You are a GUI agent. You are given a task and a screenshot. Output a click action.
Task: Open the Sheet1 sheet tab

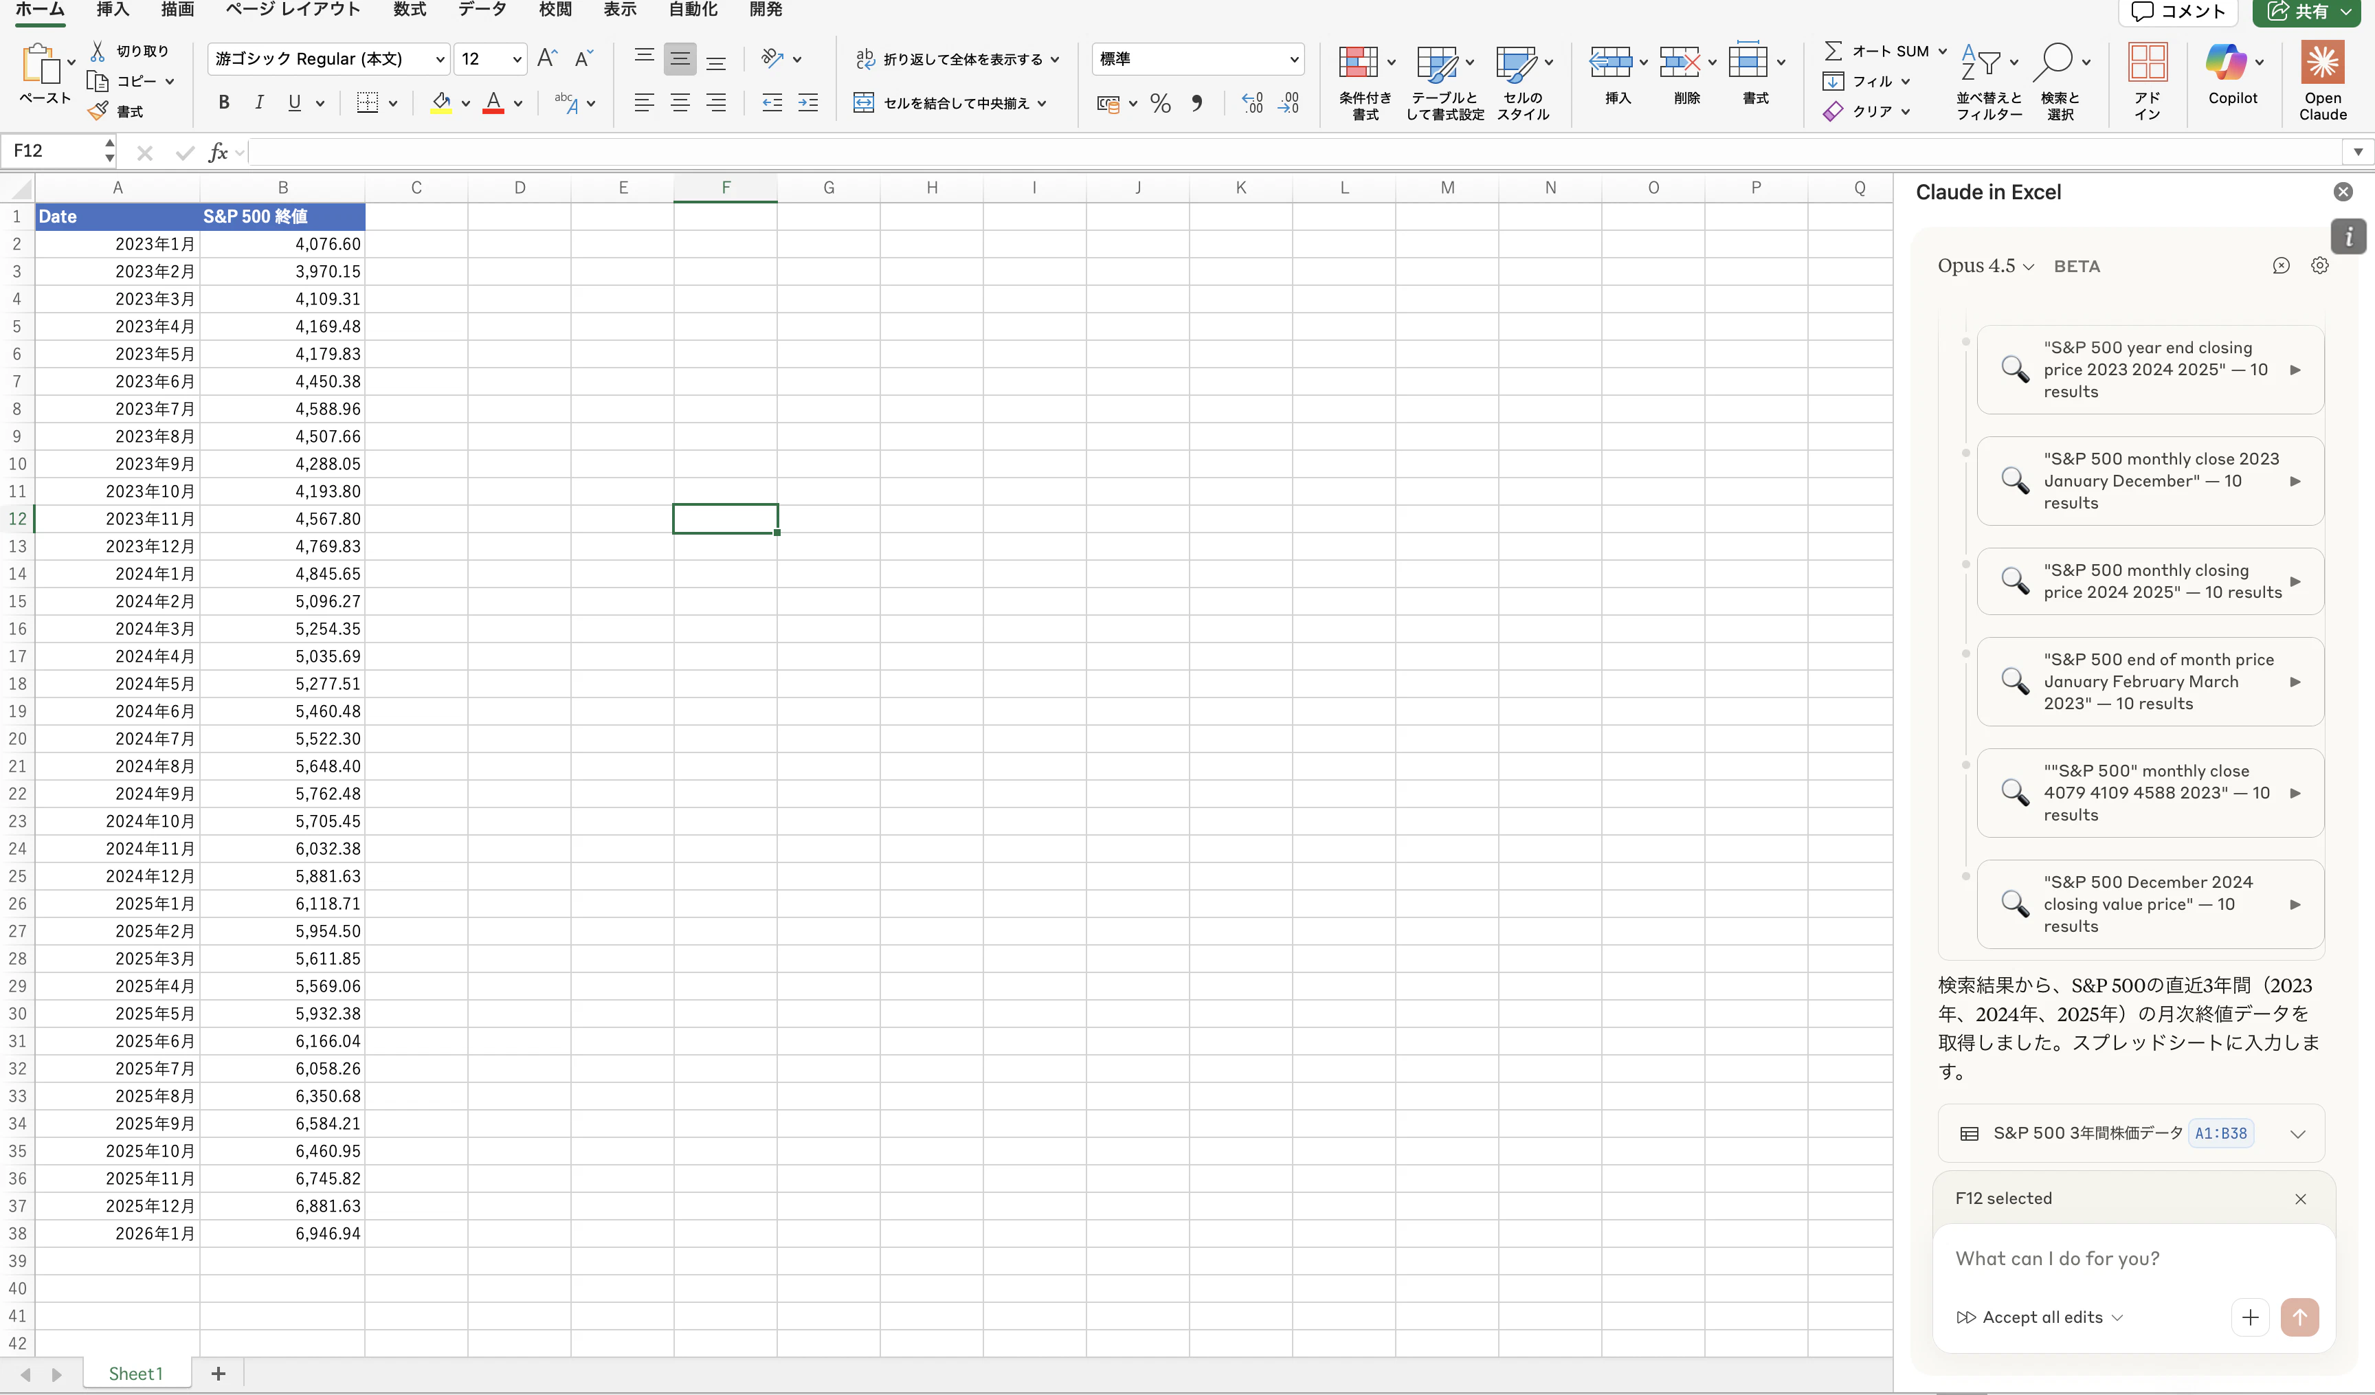(135, 1373)
